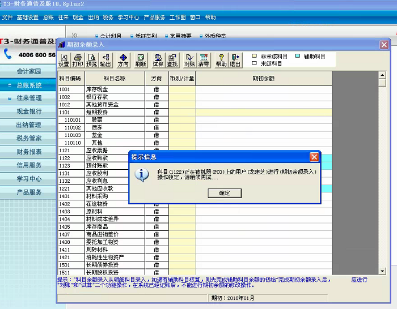The height and width of the screenshot is (309, 397).
Task: Open the 往来 menu
Action: coord(64,18)
